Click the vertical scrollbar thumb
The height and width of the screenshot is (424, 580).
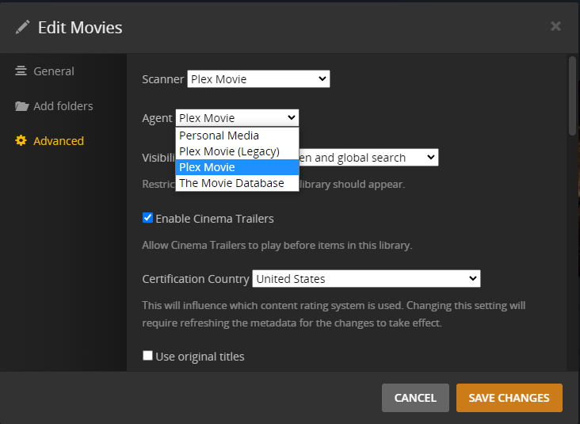click(572, 95)
